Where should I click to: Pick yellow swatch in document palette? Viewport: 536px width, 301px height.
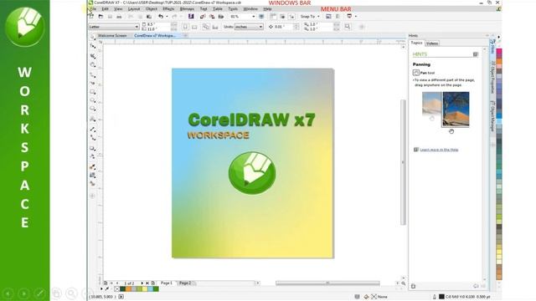pos(145,289)
